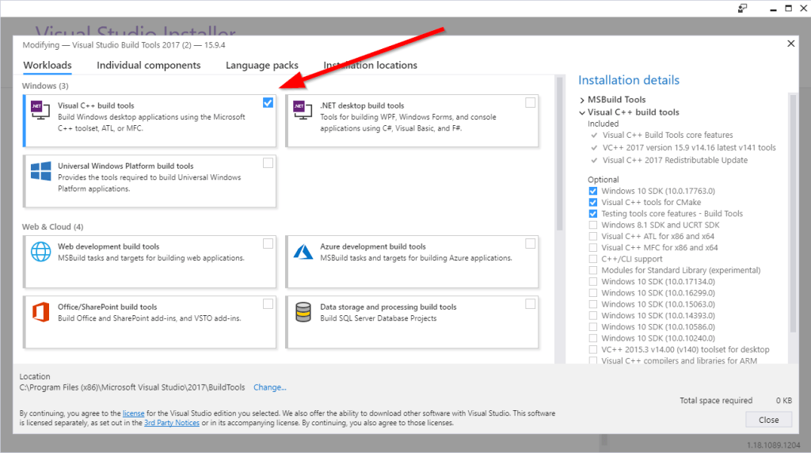Enable Windows 10 SDK (10.0.16299.0)

[x=592, y=293]
